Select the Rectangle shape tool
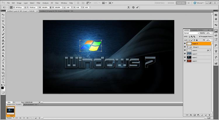Screen dimensions: 219x120 click(3, 69)
